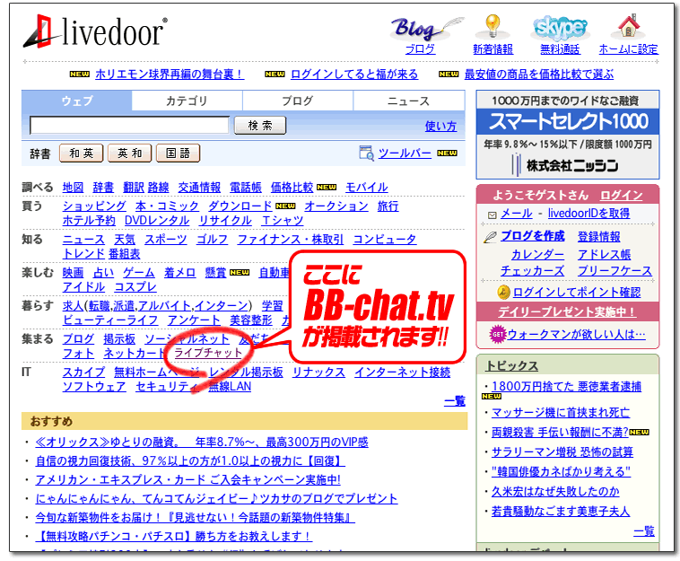Switch to the ニュース search tab
This screenshot has width=680, height=561.
[x=408, y=101]
